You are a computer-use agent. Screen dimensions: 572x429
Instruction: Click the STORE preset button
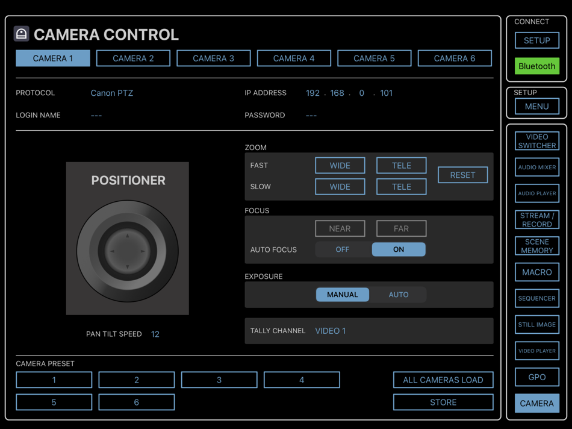click(x=443, y=402)
